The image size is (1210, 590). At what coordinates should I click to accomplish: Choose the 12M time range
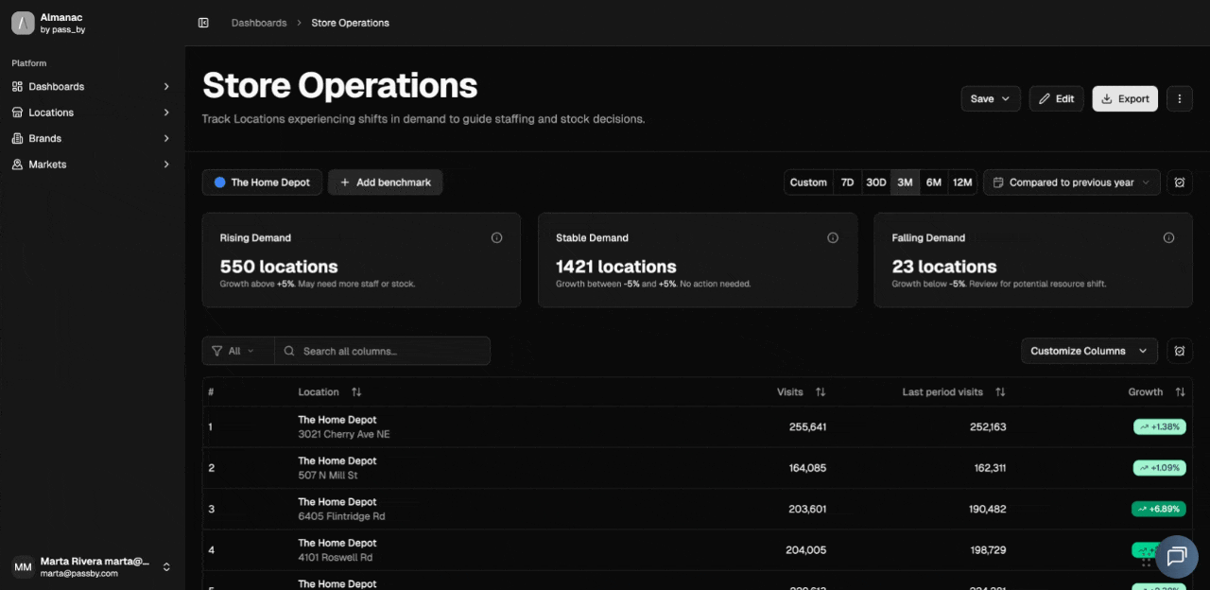tap(962, 182)
